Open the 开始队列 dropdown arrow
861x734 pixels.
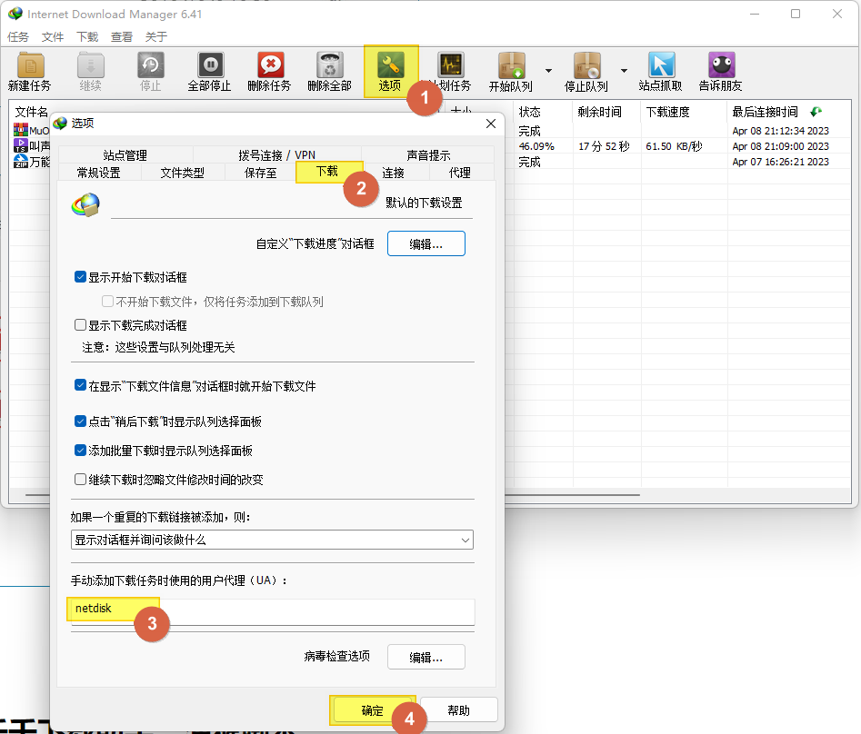(548, 70)
